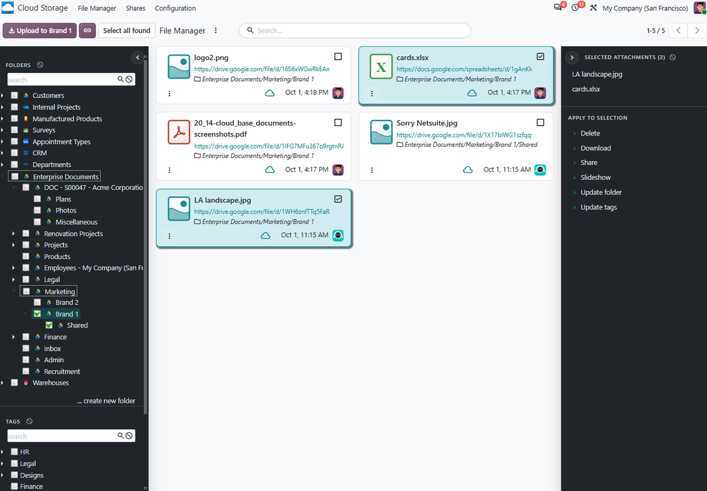Expand the Legal folder arrow under Enterprise Documents
Image resolution: width=707 pixels, height=491 pixels.
point(14,279)
